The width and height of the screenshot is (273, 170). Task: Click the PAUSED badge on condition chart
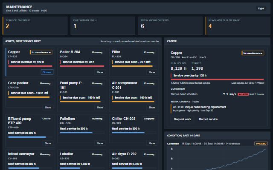(x=261, y=144)
